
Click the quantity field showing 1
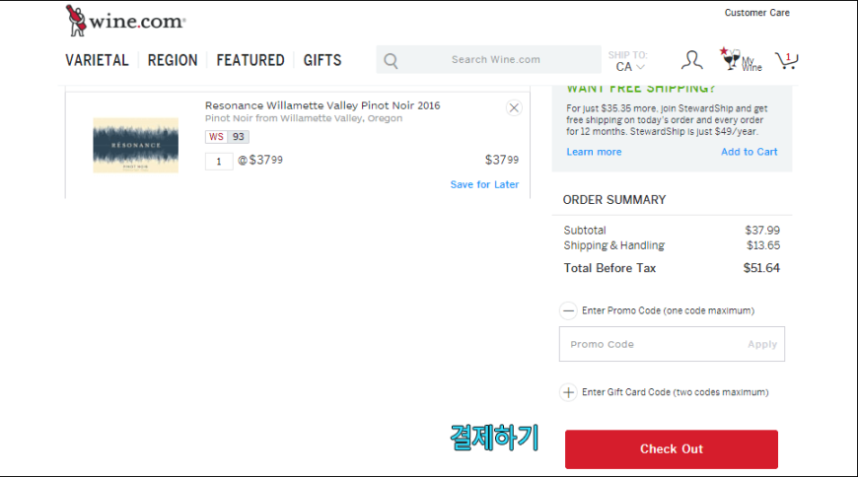tap(219, 162)
